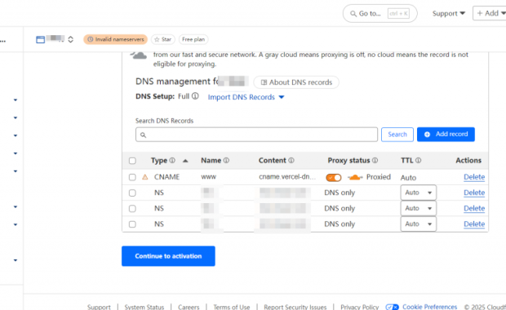Check the first NS record checkbox
Screen dimensions: 506x310
[x=132, y=193]
